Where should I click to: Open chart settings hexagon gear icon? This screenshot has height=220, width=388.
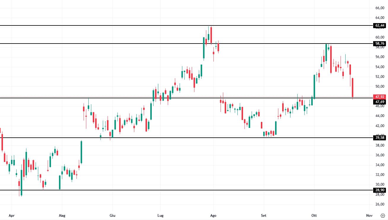pyautogui.click(x=382, y=216)
